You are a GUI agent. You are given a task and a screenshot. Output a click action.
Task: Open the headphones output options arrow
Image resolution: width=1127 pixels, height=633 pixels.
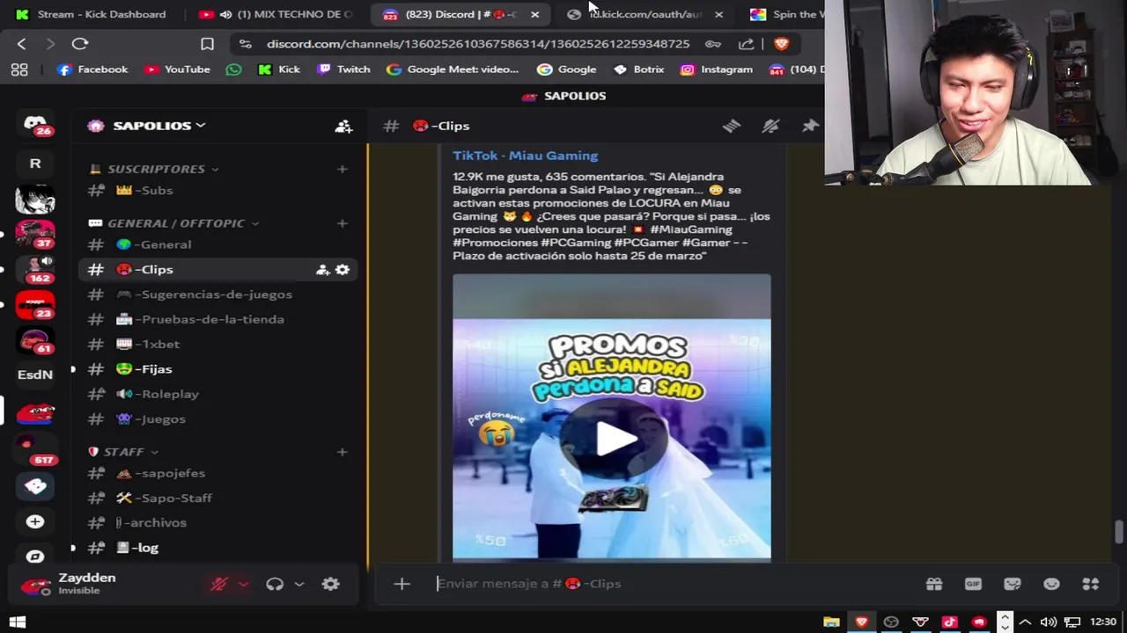299,584
